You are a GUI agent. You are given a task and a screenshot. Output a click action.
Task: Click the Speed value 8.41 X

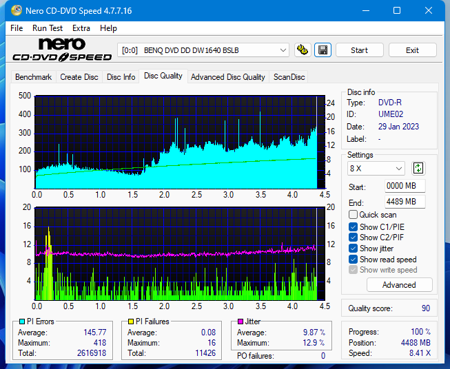[x=420, y=353]
